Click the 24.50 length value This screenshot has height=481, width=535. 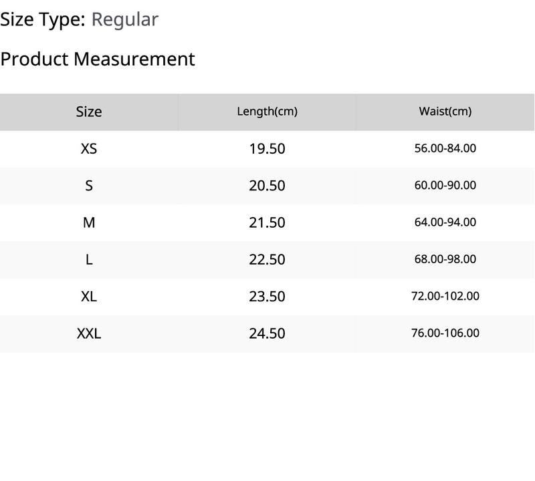[267, 333]
